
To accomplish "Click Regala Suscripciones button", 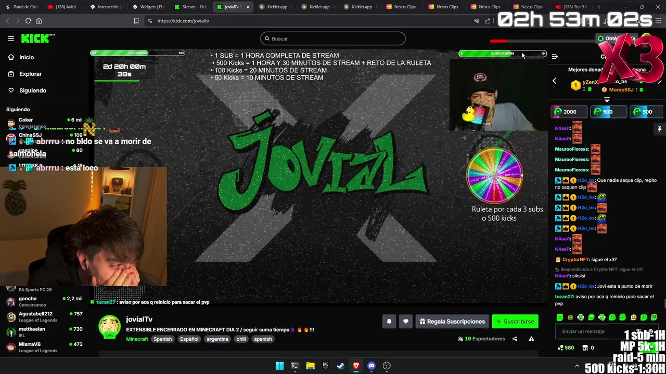I will coord(452,322).
